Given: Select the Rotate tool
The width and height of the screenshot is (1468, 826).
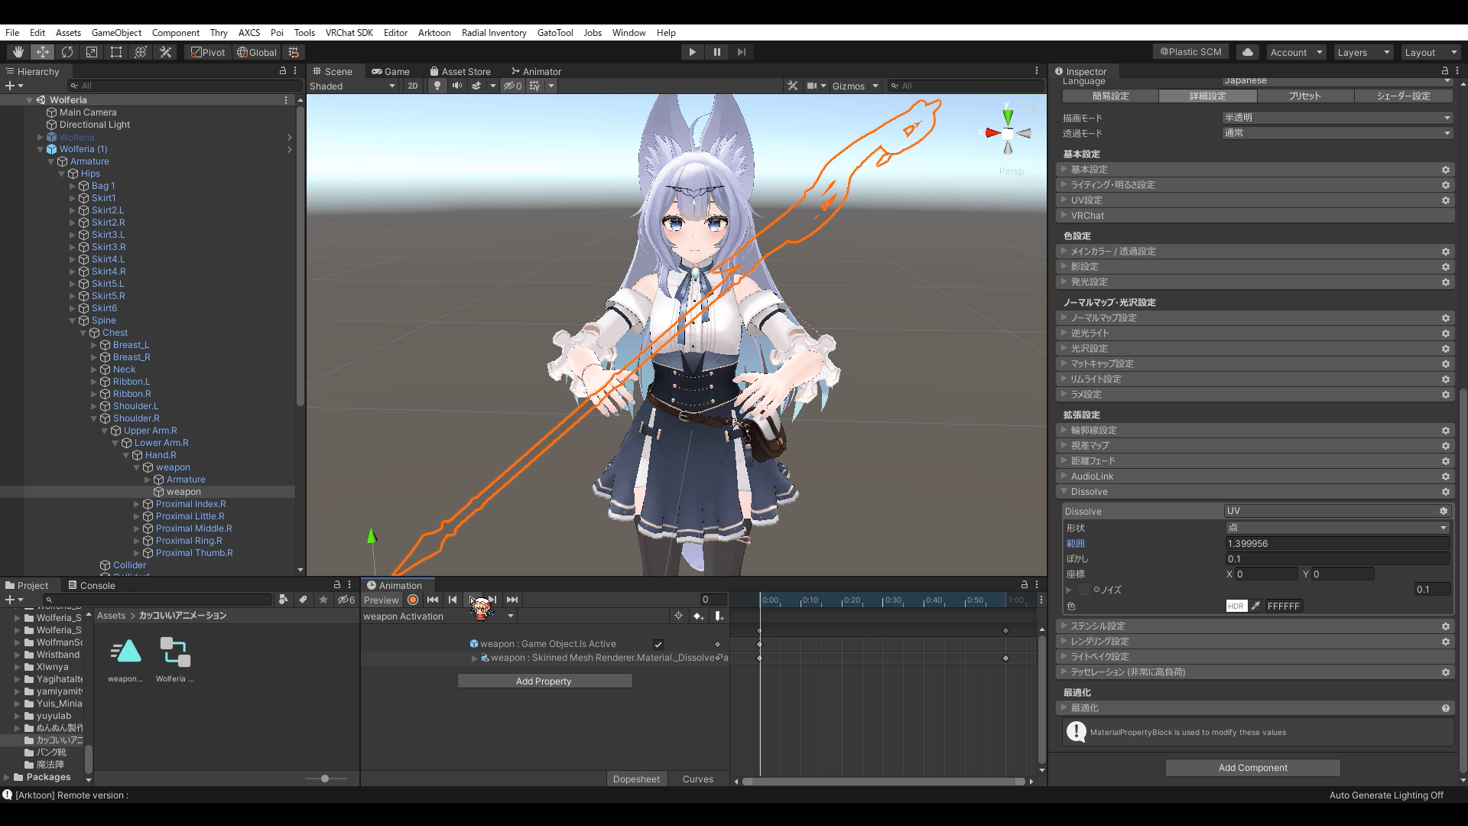Looking at the screenshot, I should tap(67, 52).
